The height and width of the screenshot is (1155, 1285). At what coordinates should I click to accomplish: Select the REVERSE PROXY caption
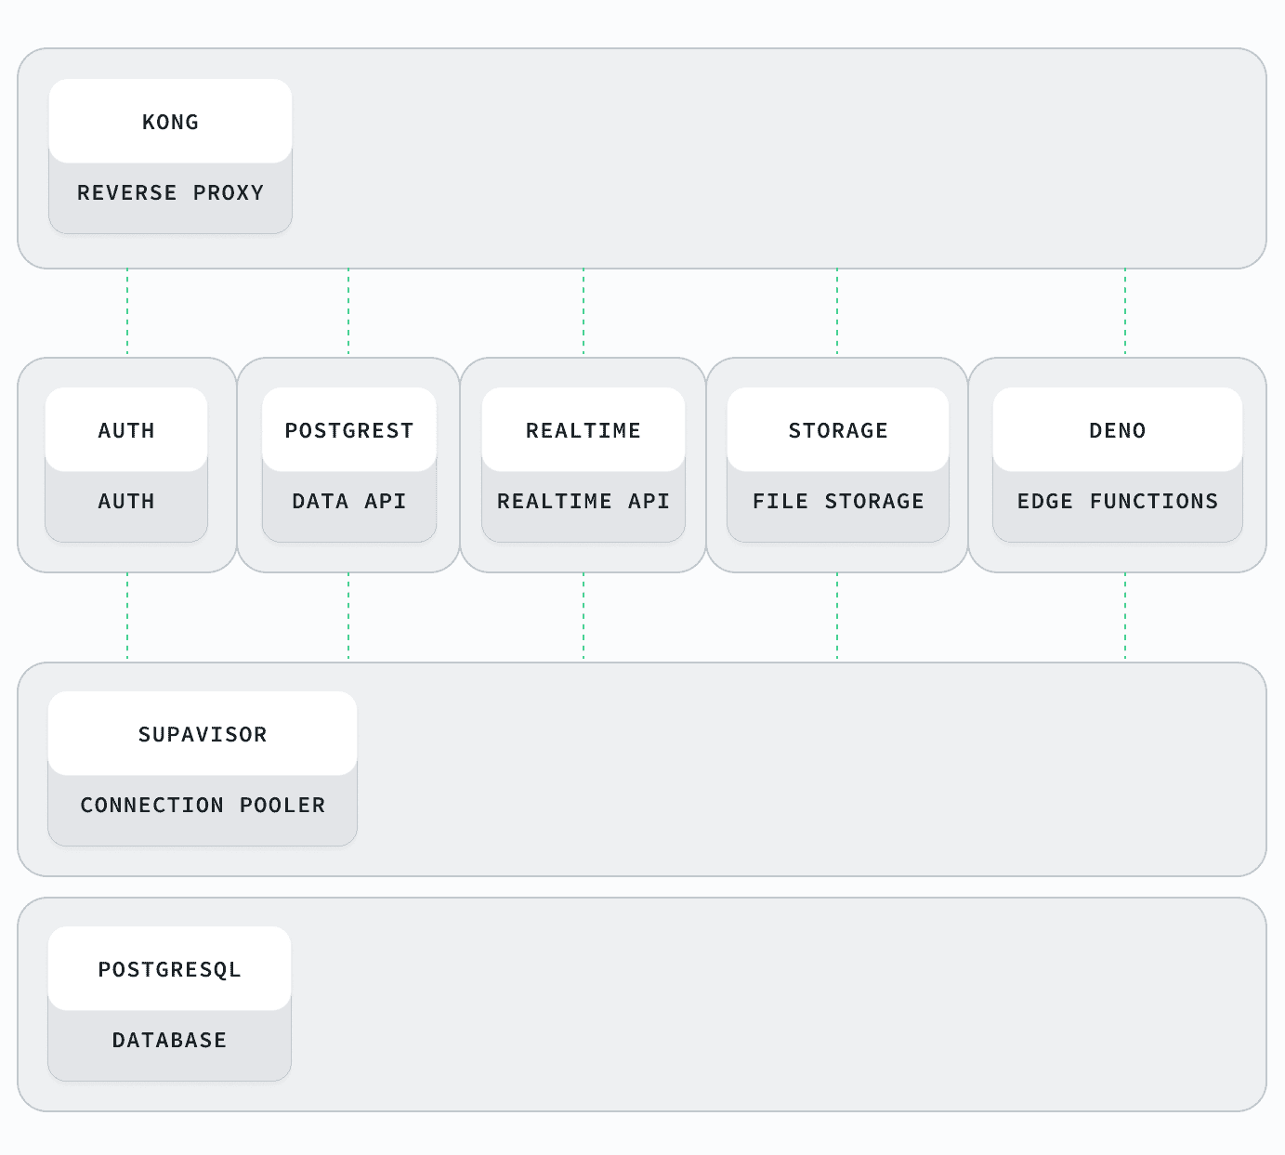170,192
